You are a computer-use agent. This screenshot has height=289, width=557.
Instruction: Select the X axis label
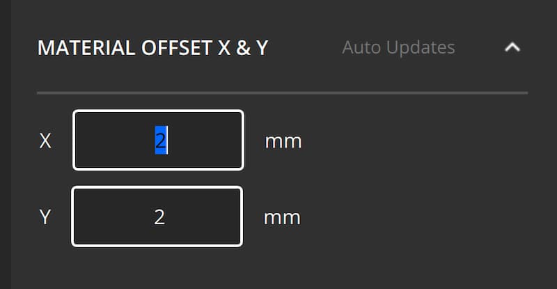pos(45,141)
